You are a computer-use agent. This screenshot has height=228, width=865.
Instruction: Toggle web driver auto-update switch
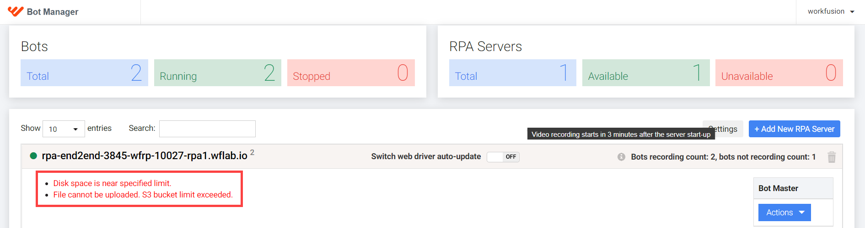tap(503, 157)
